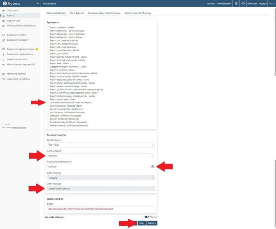Check User Active Time and Idle Time Chart Report
The width and height of the screenshot is (276, 229).
pos(48,103)
